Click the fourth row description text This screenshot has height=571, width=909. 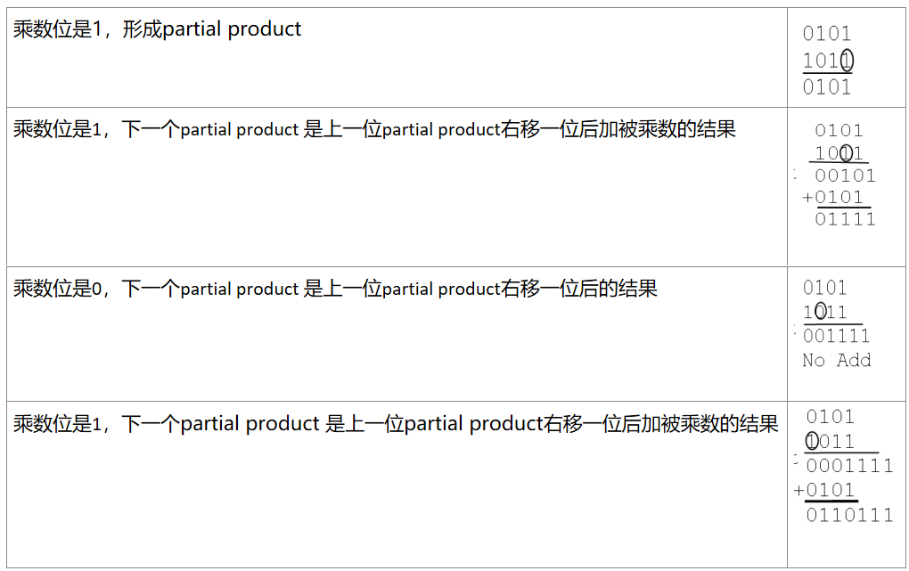point(396,424)
